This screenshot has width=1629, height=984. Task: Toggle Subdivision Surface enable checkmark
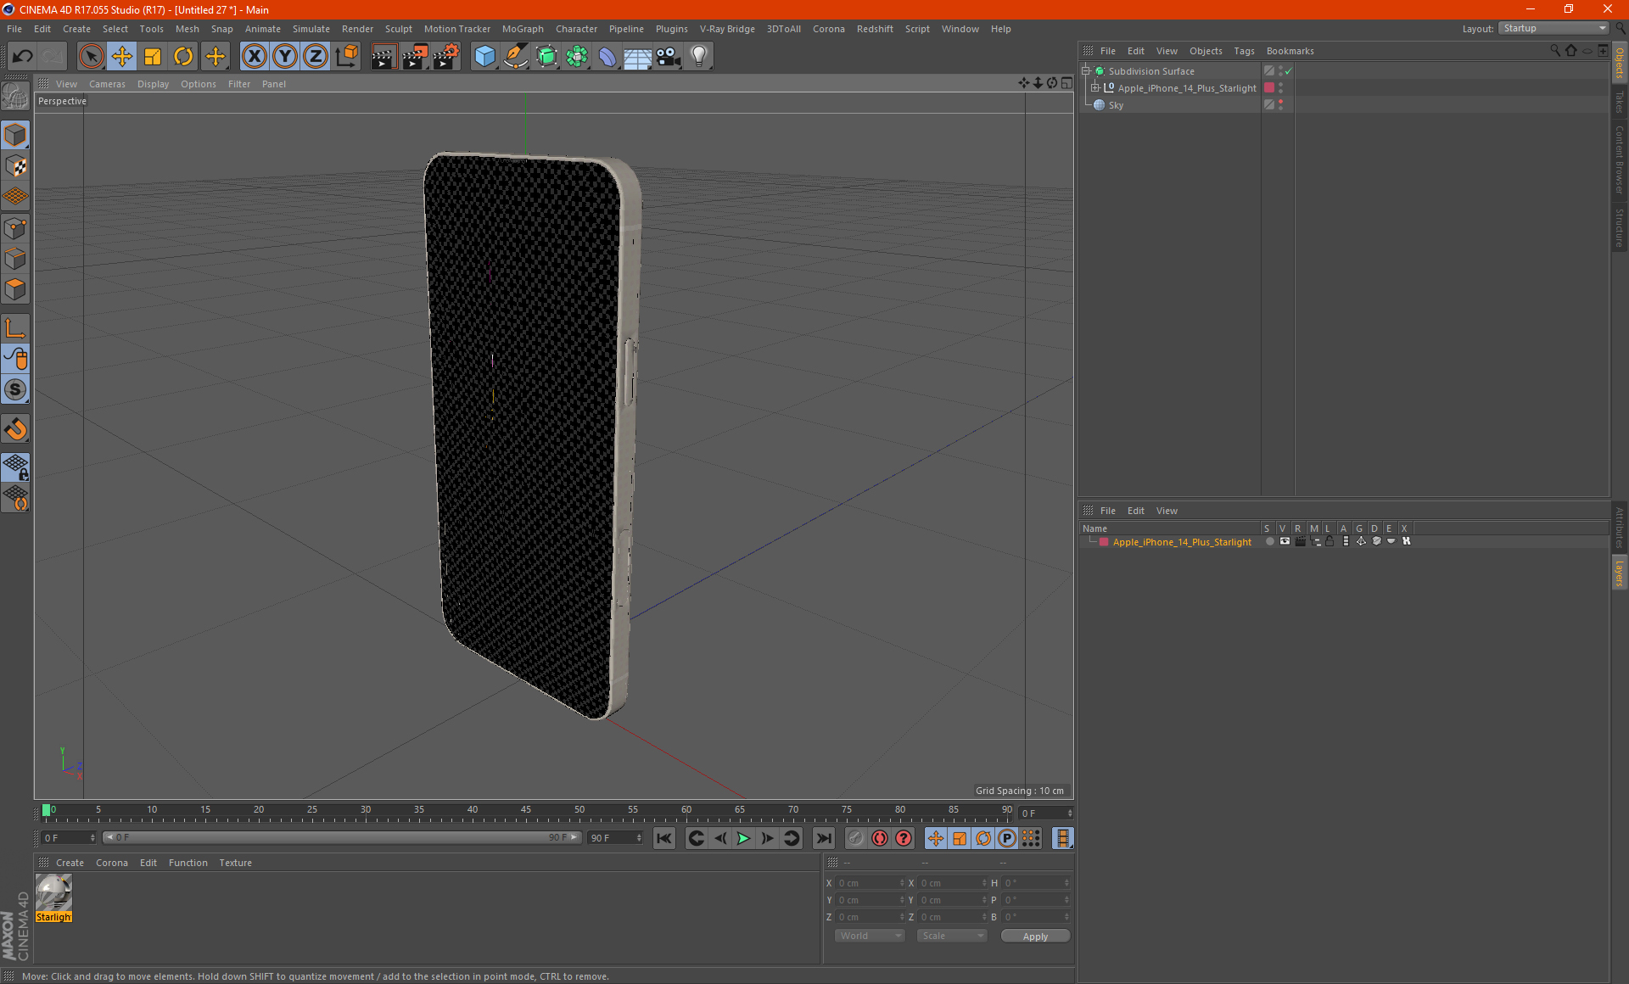coord(1289,71)
